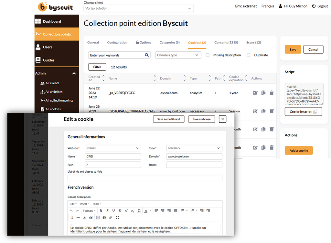331x243 pixels.
Task: Insert a link in the editor
Action: (x=111, y=218)
